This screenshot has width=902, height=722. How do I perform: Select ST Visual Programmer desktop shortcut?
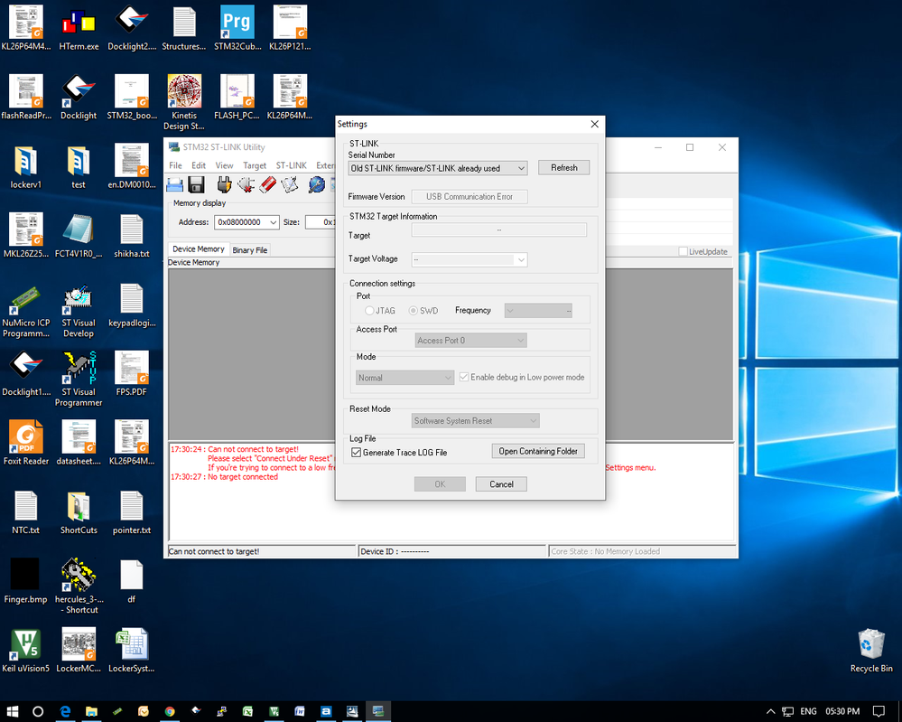pyautogui.click(x=79, y=379)
